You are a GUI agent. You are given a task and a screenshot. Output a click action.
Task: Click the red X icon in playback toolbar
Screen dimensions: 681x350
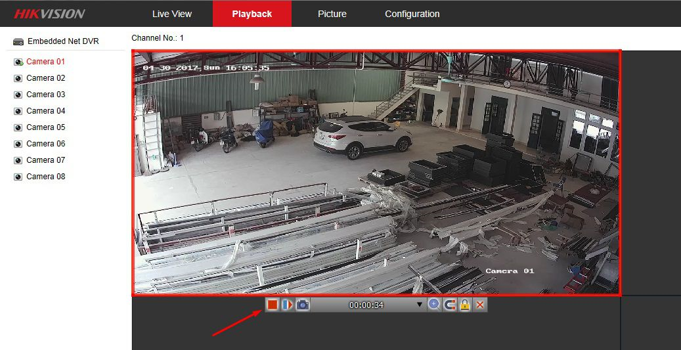(480, 305)
